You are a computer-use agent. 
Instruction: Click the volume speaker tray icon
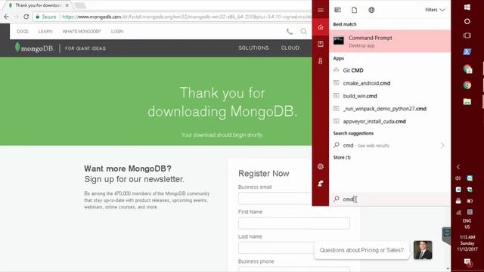pyautogui.click(x=458, y=178)
